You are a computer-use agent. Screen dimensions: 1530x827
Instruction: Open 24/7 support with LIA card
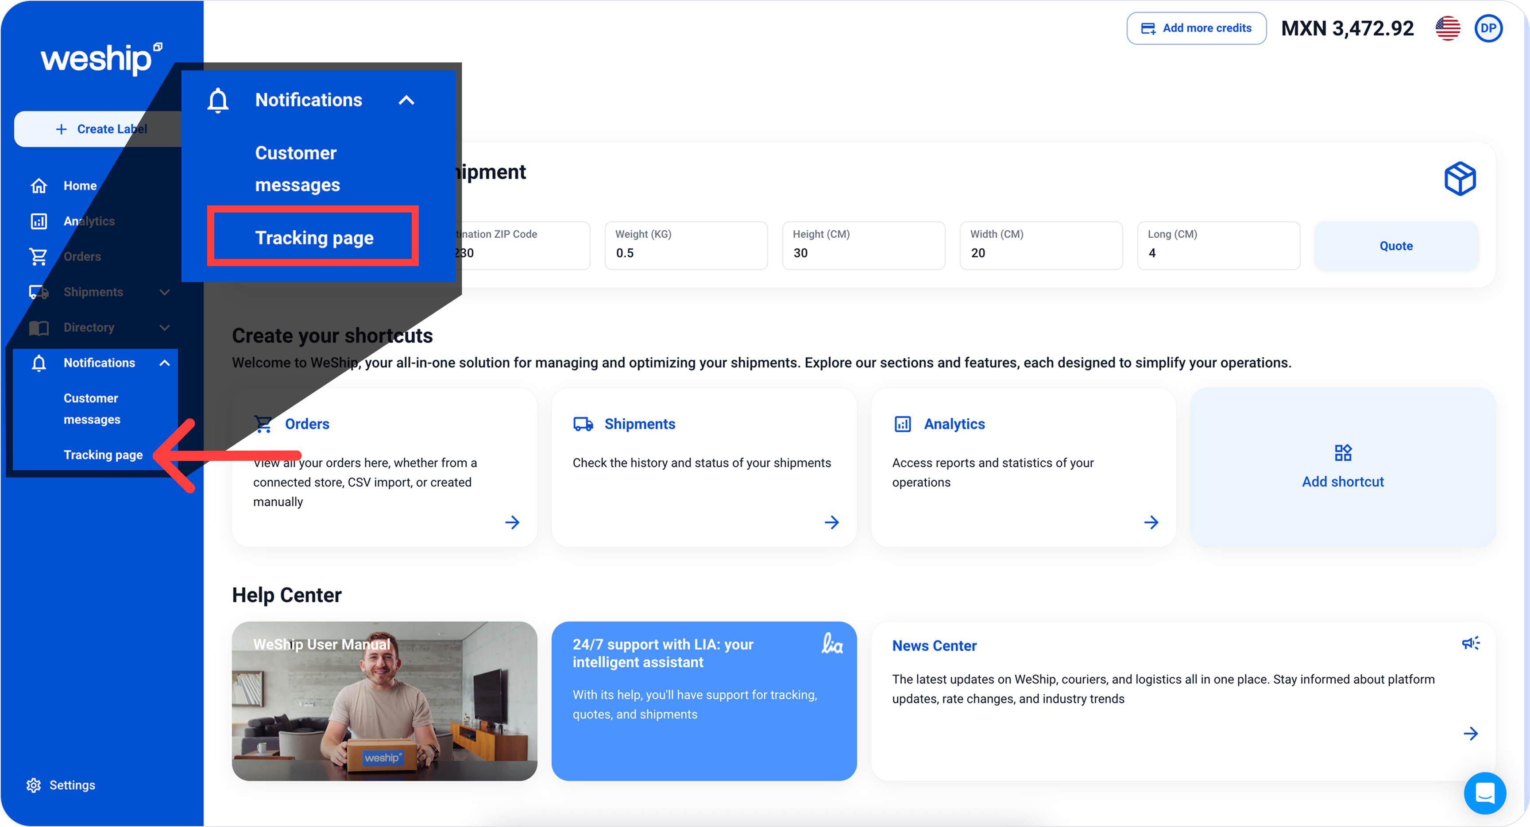[704, 701]
